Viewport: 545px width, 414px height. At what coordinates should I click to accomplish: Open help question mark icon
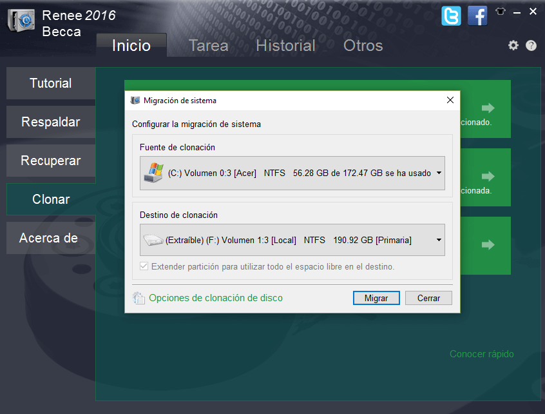pyautogui.click(x=531, y=45)
